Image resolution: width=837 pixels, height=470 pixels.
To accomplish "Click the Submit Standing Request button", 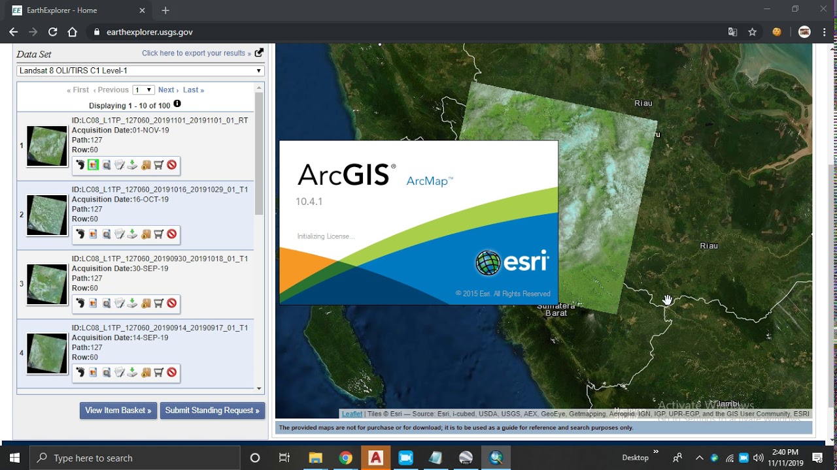I will point(213,411).
